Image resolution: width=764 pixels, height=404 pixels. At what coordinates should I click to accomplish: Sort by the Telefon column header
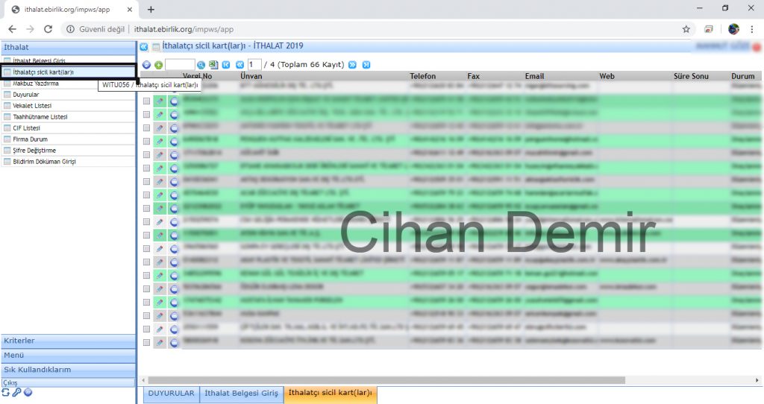pyautogui.click(x=422, y=77)
